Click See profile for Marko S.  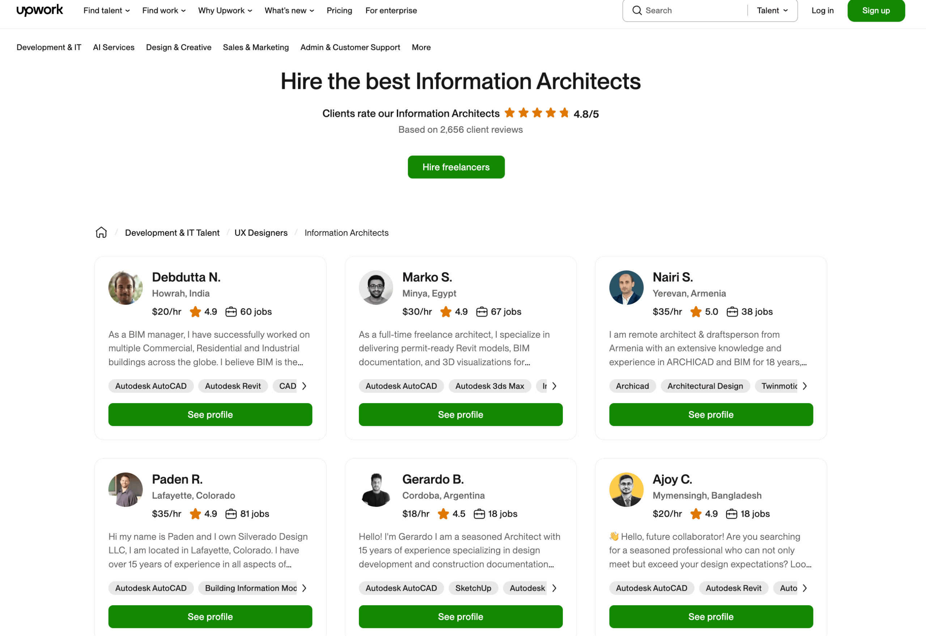[460, 414]
